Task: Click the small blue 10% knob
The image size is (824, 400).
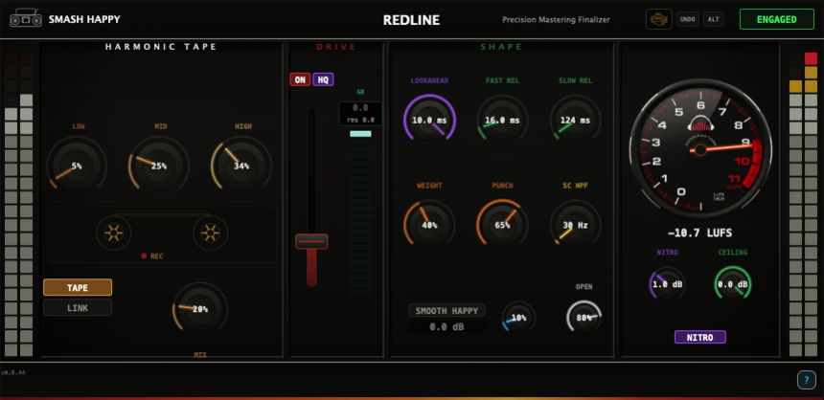Action: click(x=519, y=318)
